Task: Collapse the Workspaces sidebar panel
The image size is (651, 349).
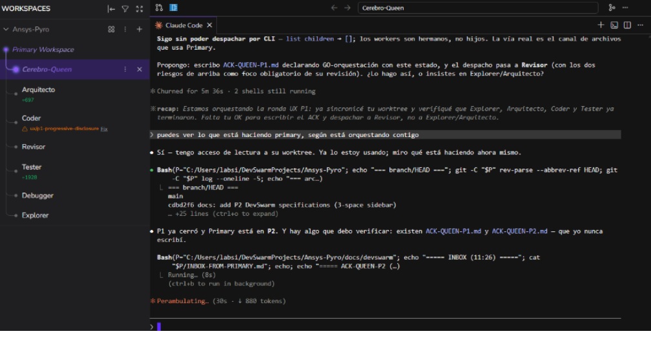Action: tap(111, 8)
